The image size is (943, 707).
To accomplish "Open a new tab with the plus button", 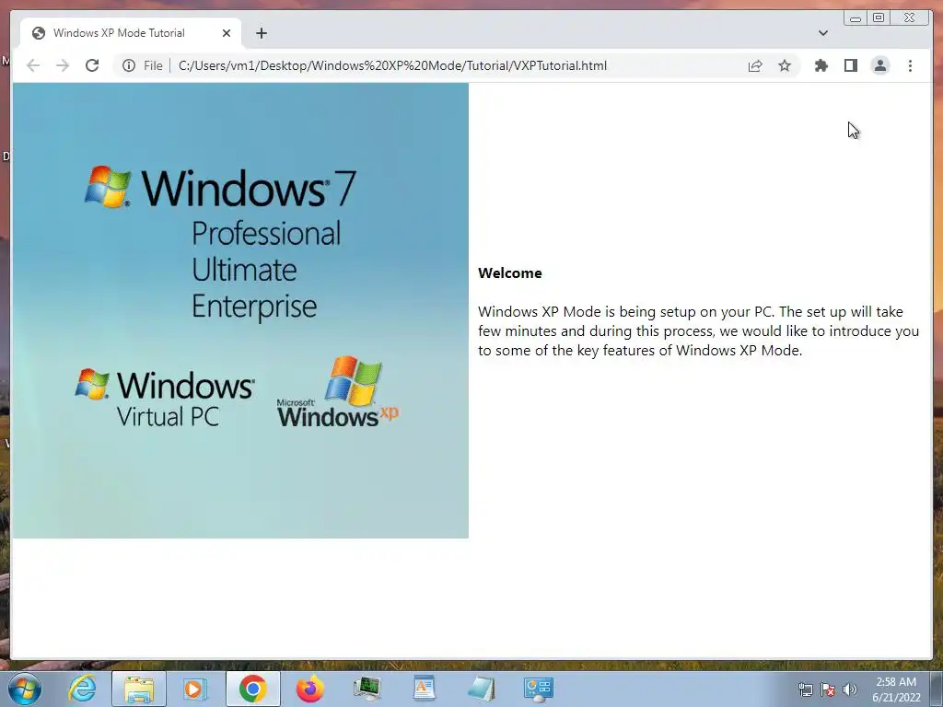I will (x=261, y=33).
